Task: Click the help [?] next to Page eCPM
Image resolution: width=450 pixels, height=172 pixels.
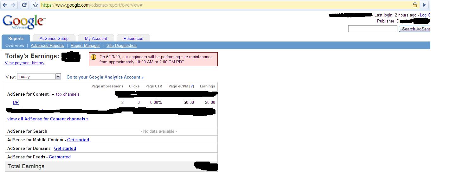Action: point(191,86)
